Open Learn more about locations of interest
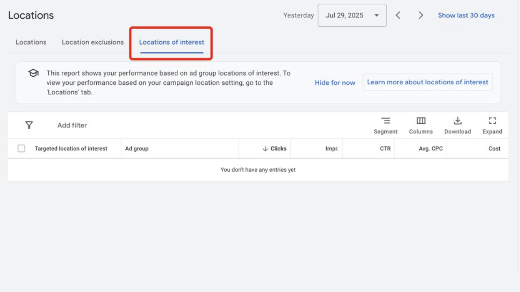The image size is (520, 292). [427, 82]
